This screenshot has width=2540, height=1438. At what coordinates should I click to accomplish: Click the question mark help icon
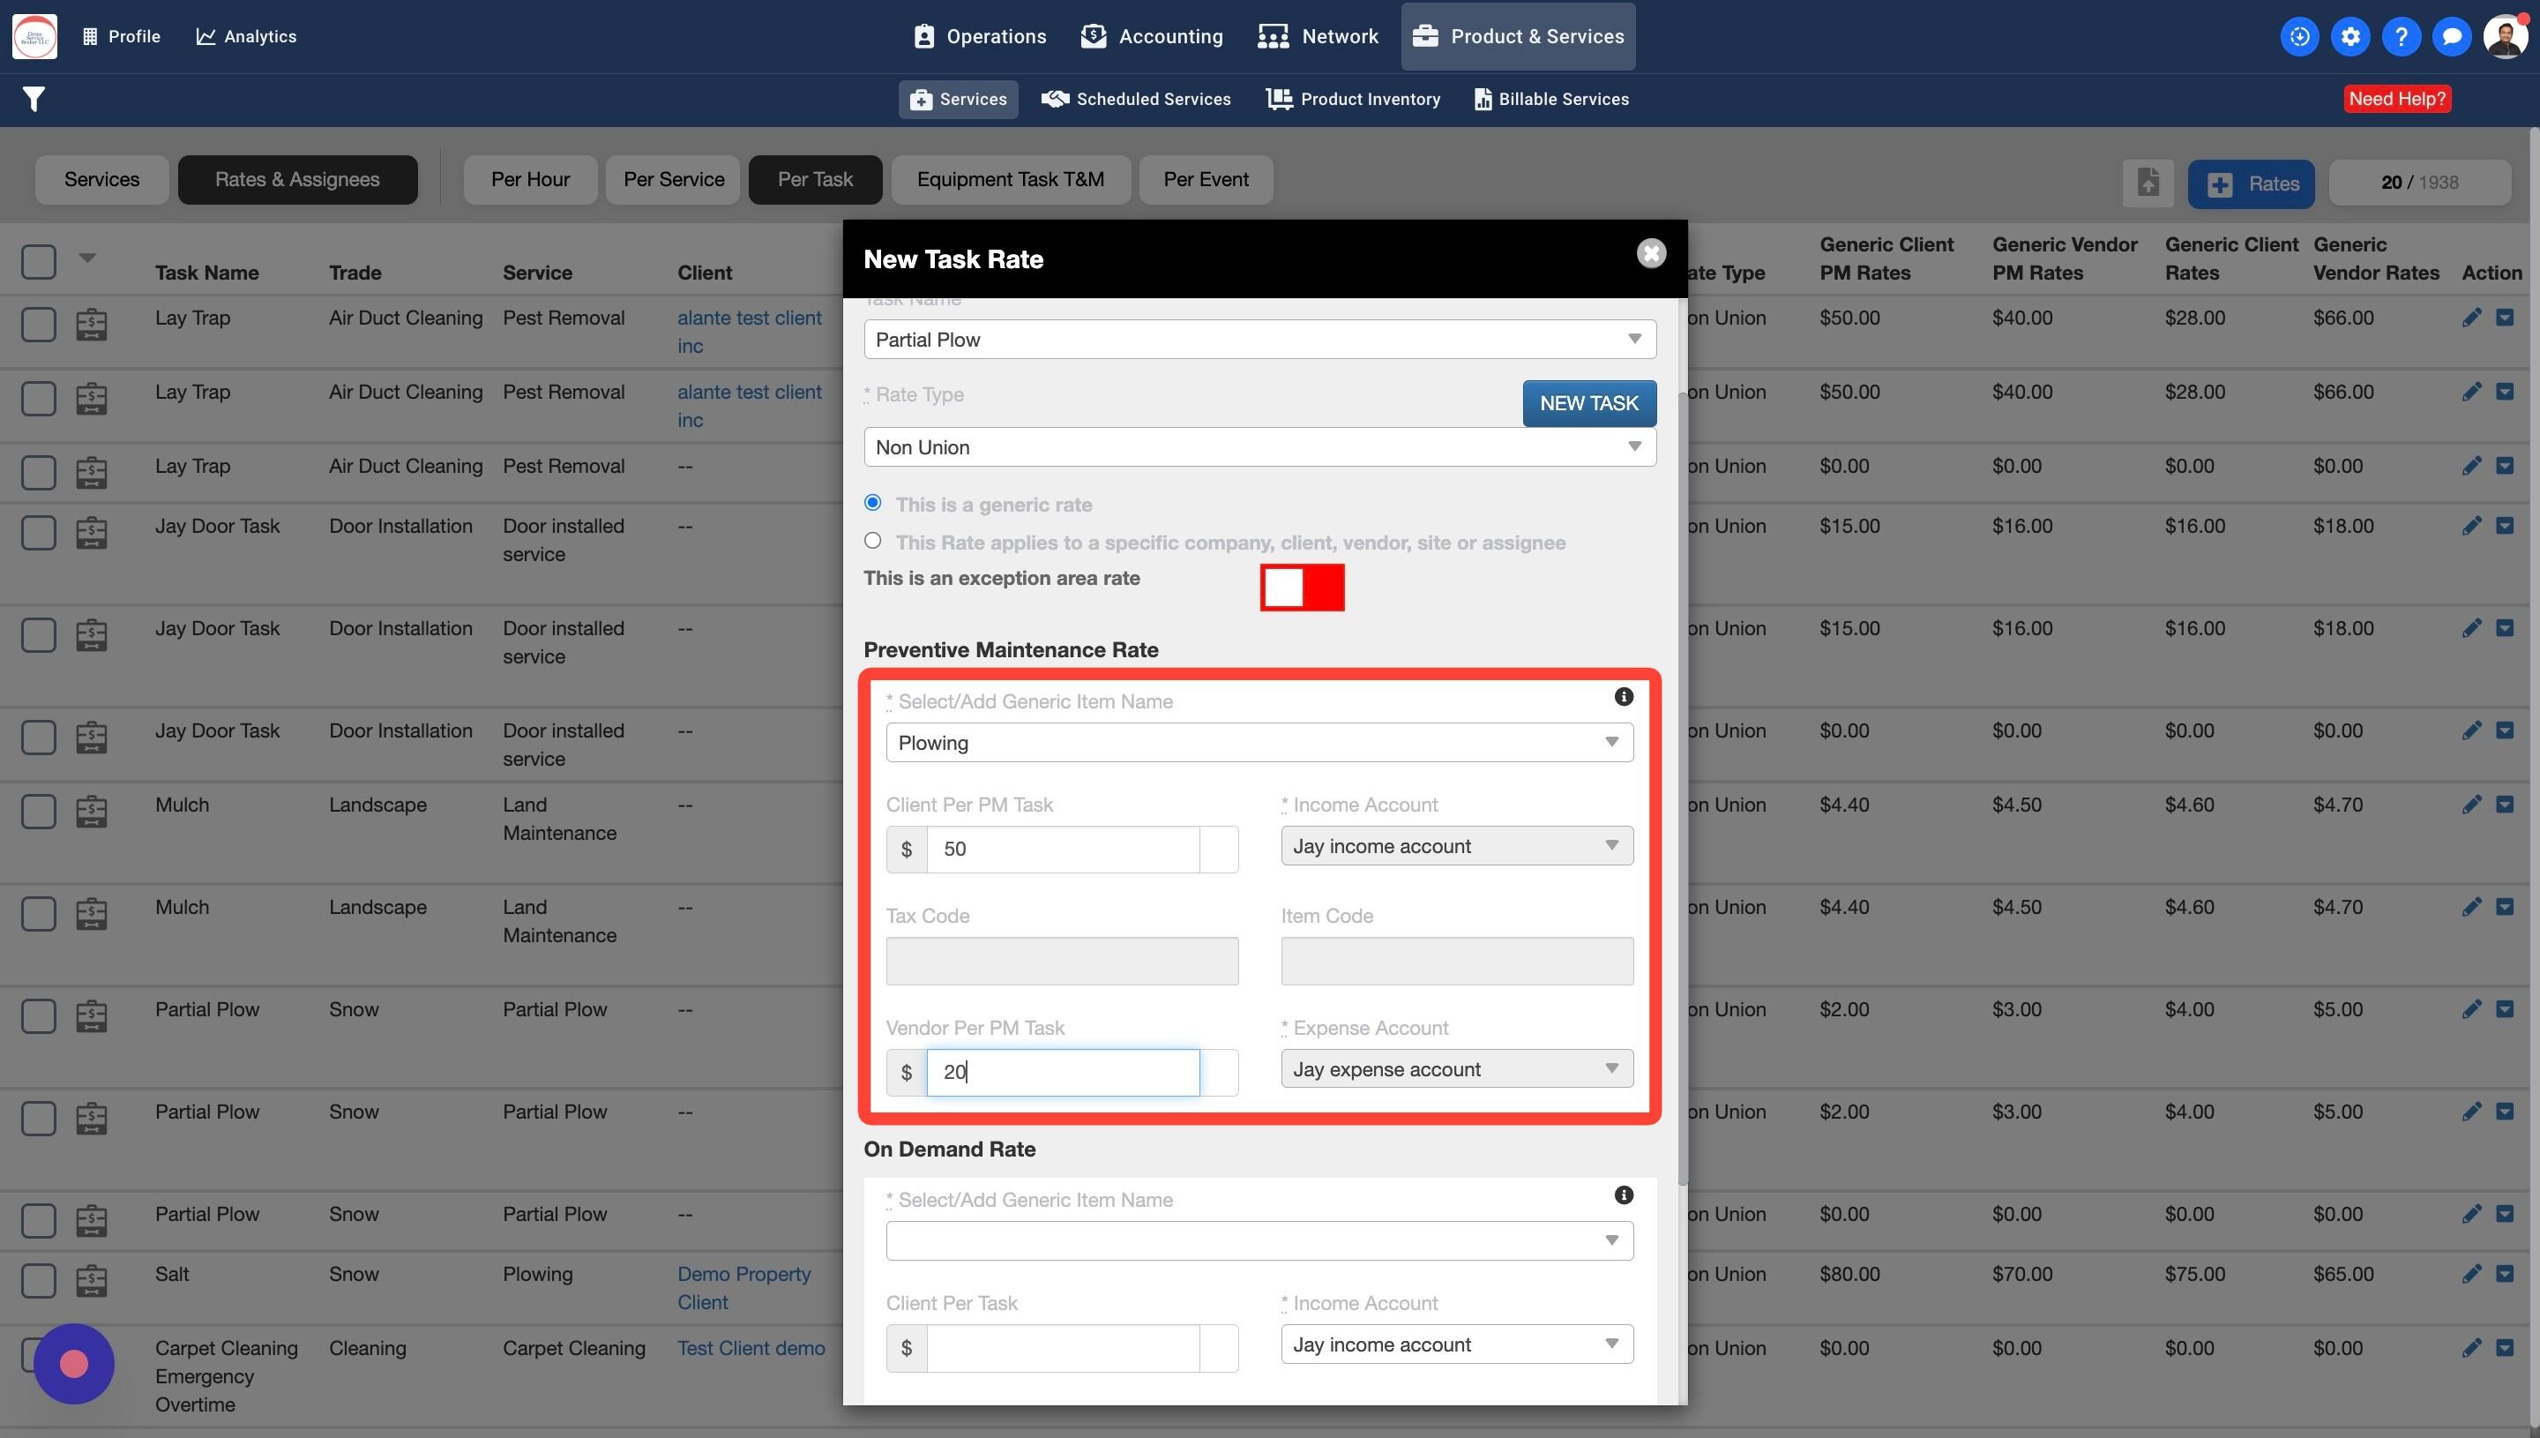(2400, 36)
